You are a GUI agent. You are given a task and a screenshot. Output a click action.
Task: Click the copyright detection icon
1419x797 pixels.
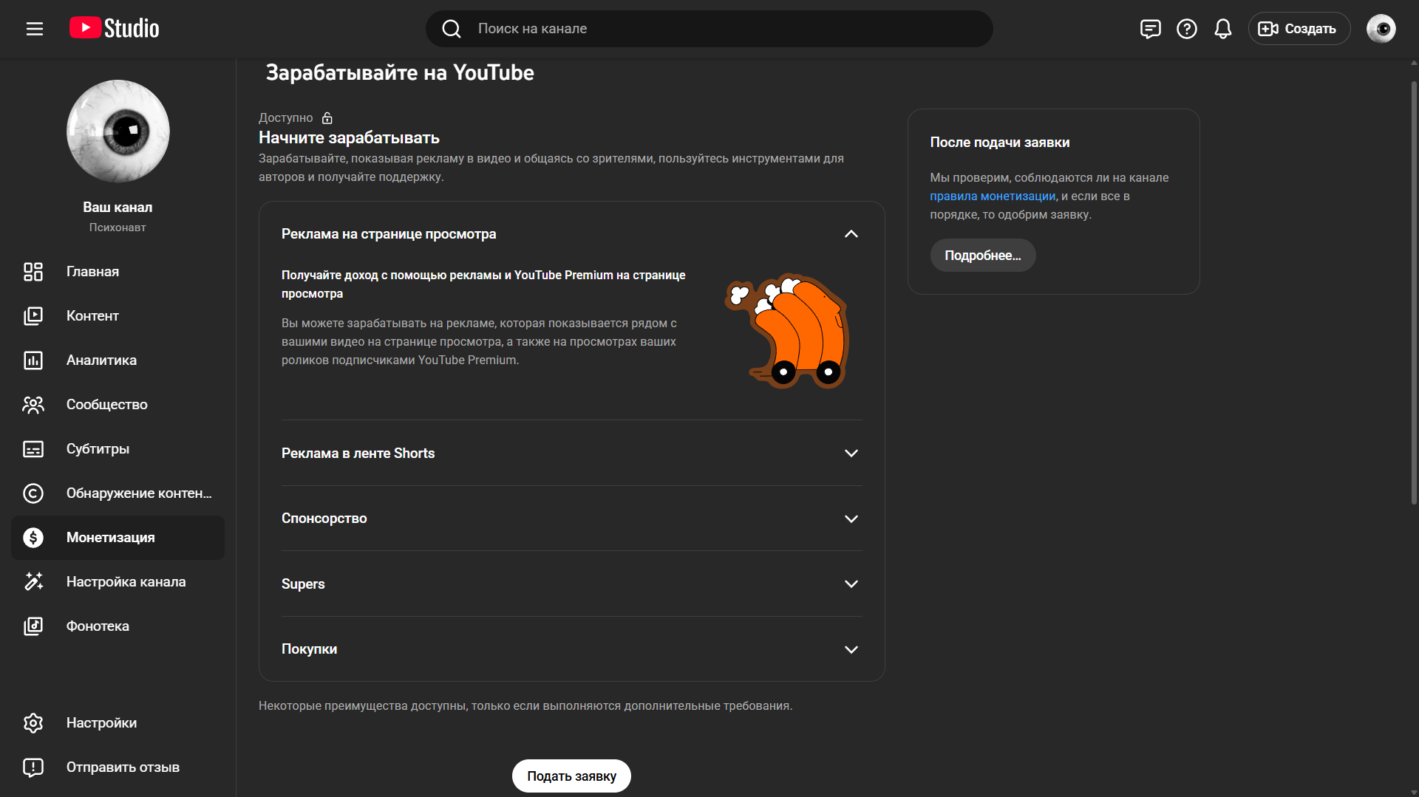(x=33, y=493)
